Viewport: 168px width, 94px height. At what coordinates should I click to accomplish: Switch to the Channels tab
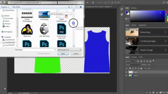coord(134,57)
